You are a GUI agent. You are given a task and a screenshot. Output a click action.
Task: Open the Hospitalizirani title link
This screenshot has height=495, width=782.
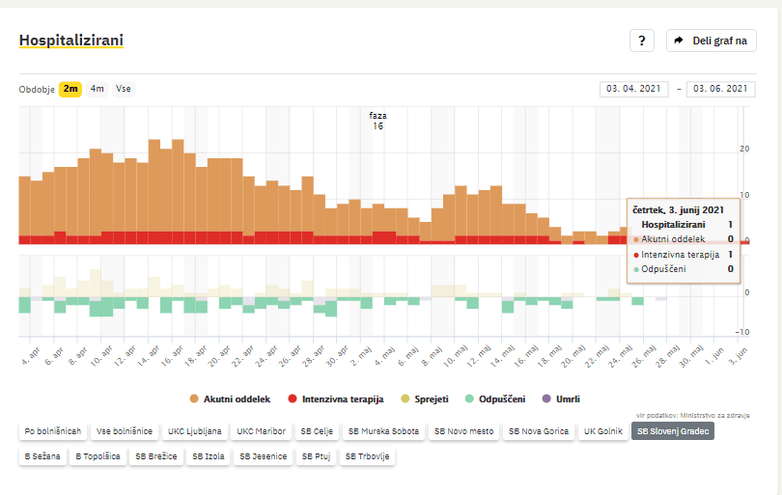(x=70, y=41)
